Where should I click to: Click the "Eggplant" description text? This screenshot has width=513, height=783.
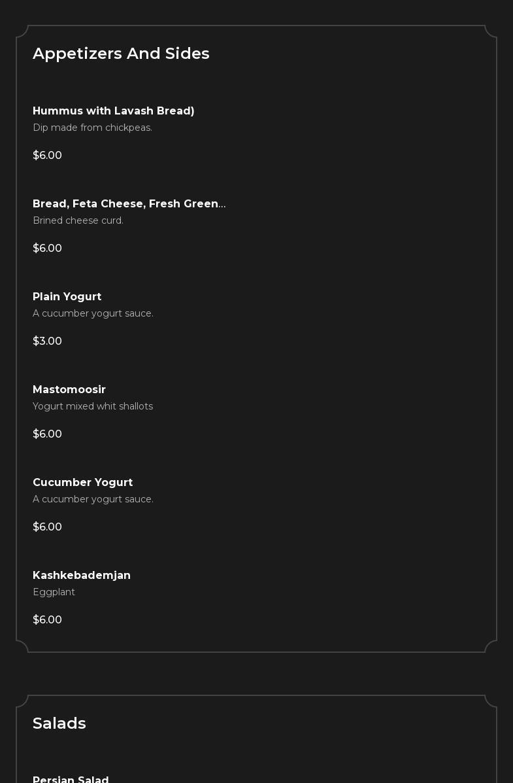54,593
